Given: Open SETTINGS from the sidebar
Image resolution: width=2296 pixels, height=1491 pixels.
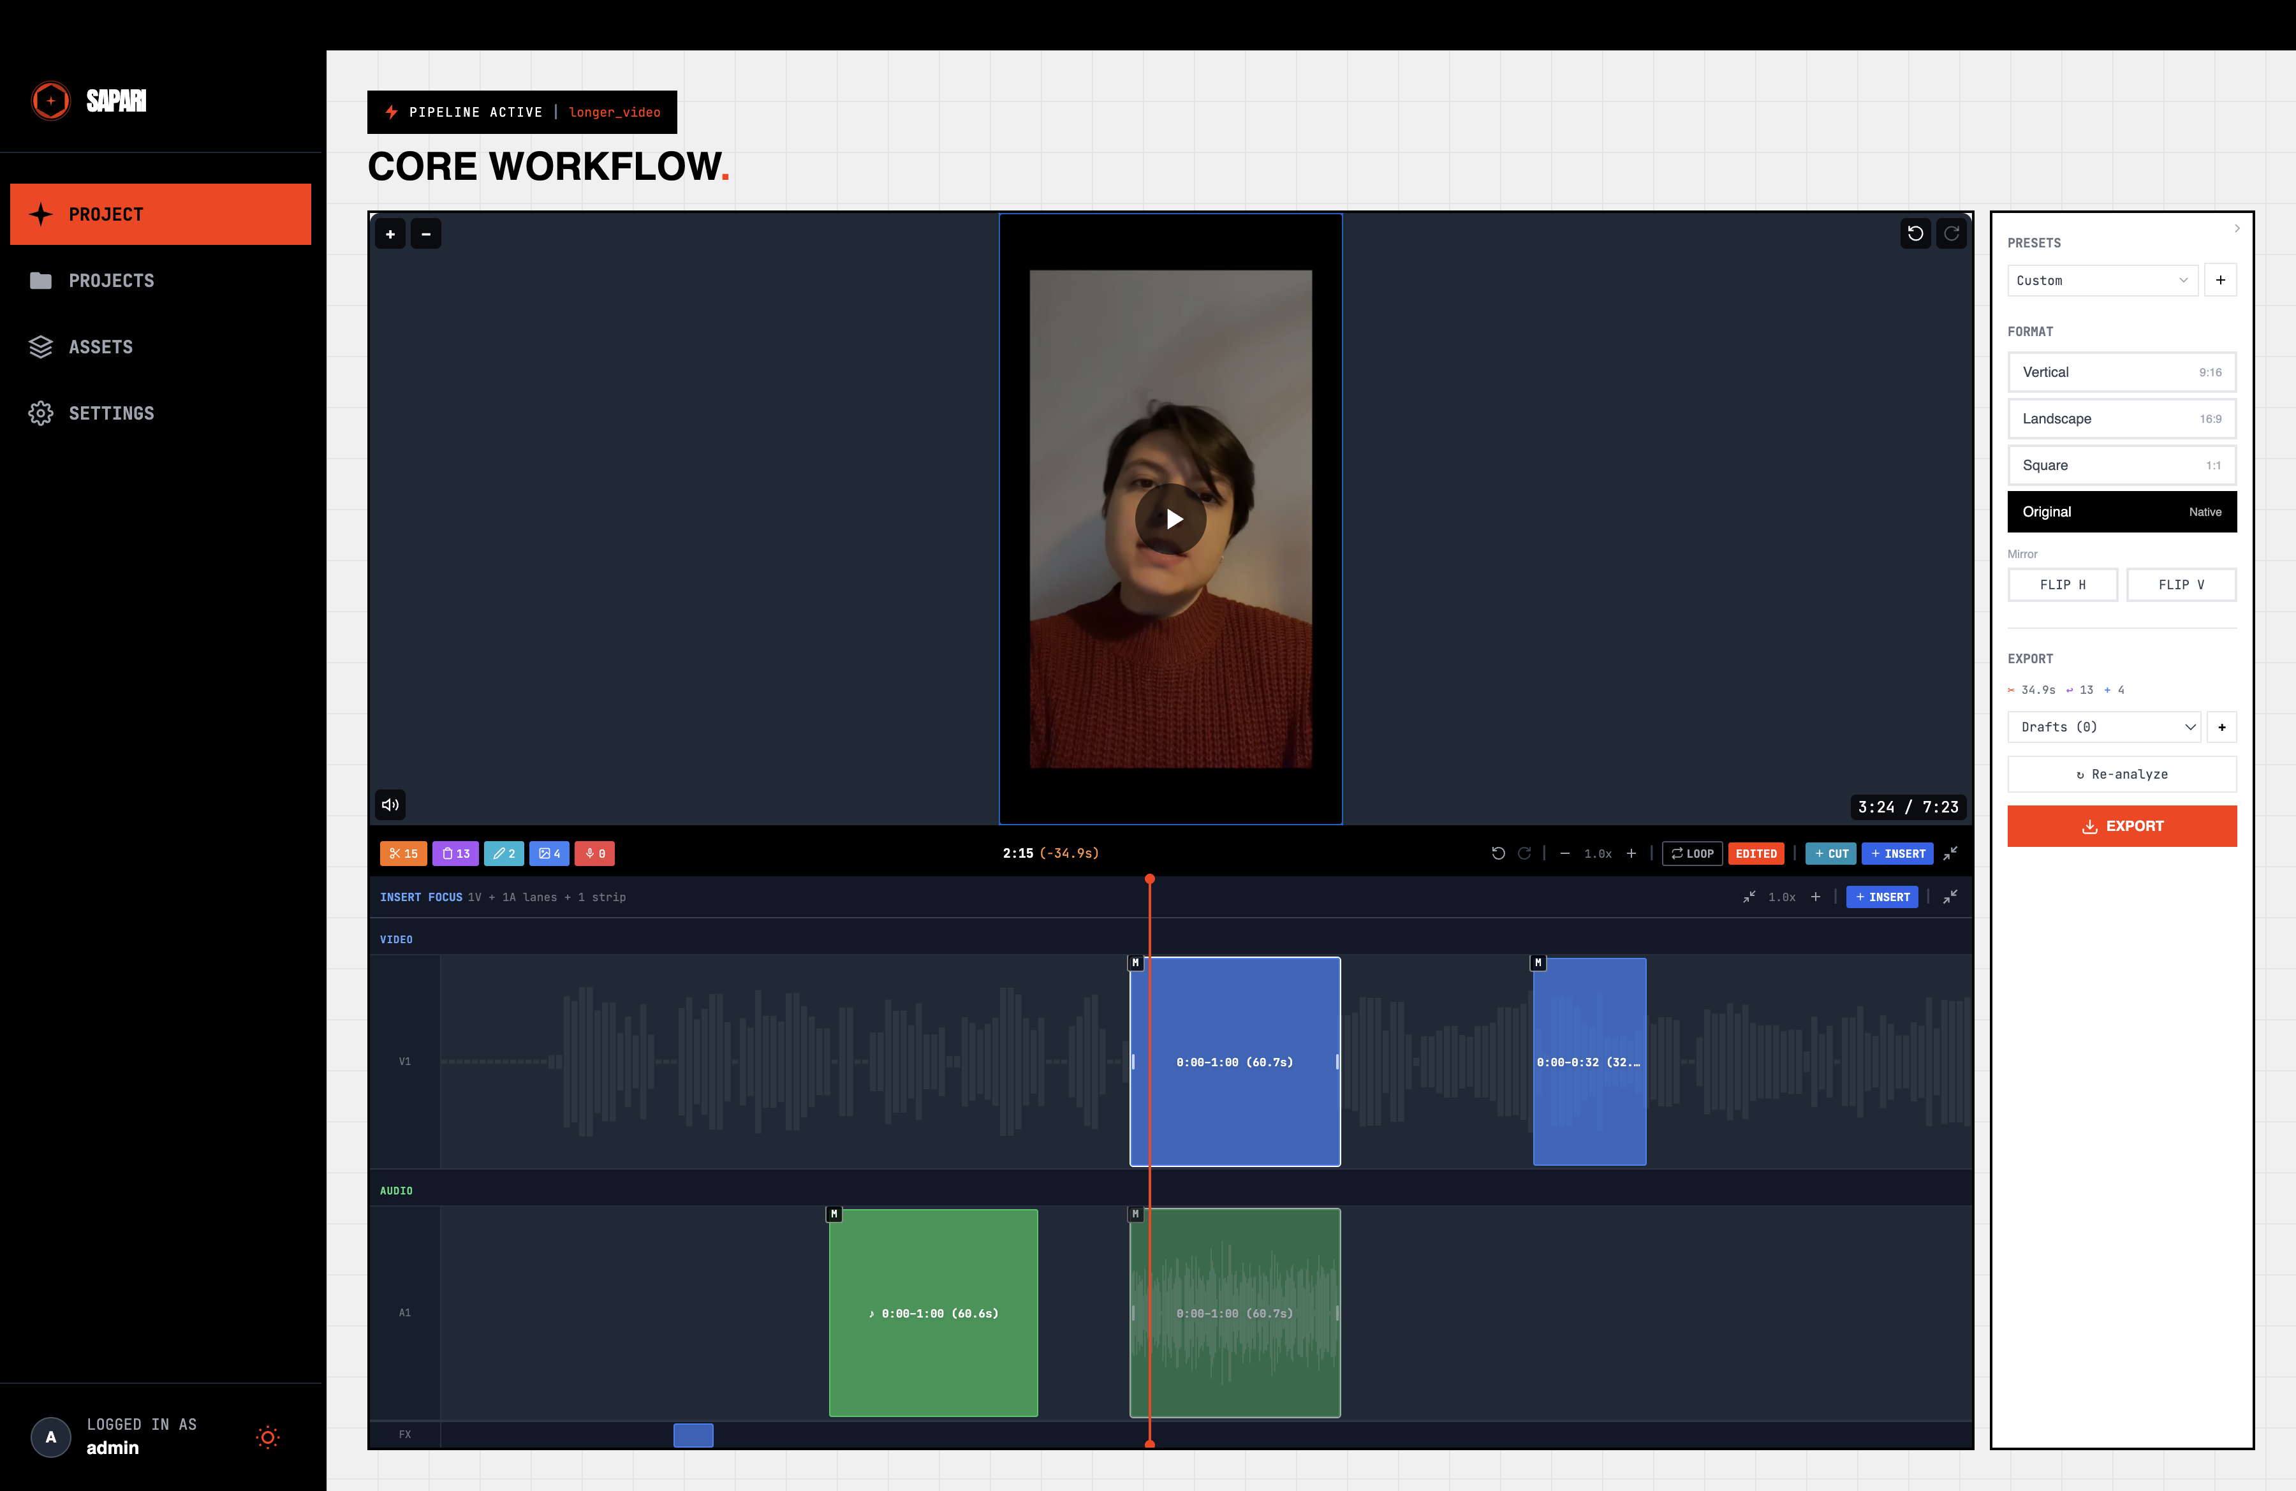Looking at the screenshot, I should point(111,413).
